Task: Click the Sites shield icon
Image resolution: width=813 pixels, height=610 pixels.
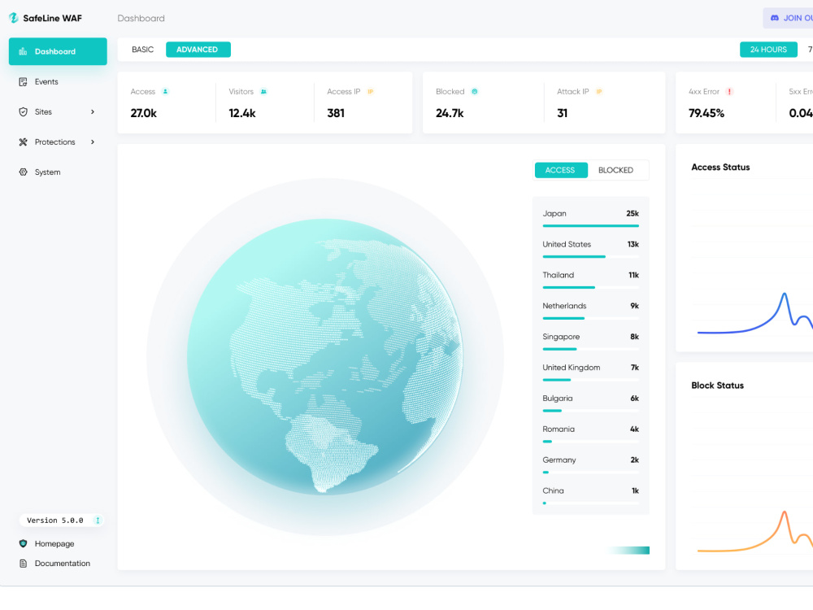Action: pyautogui.click(x=23, y=112)
